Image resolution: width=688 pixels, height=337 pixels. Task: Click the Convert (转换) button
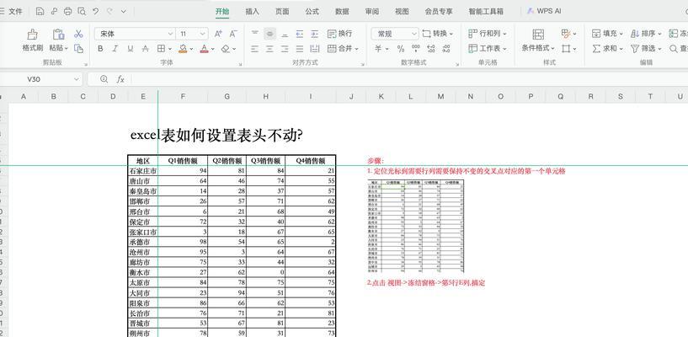437,34
